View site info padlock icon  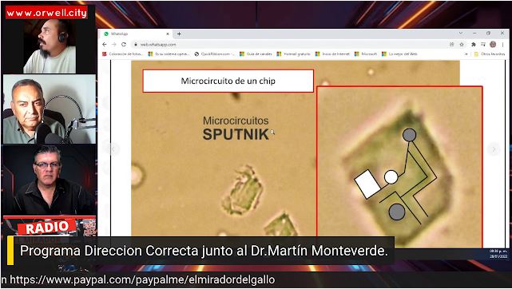136,45
